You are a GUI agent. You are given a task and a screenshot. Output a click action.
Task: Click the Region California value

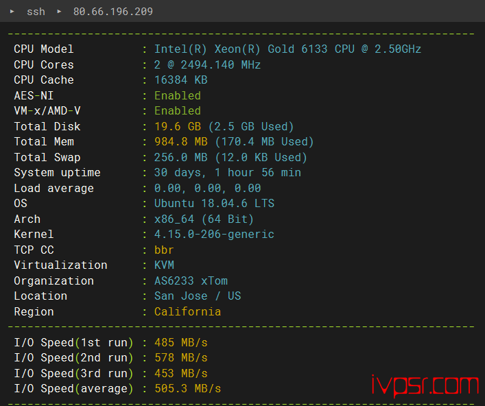pyautogui.click(x=187, y=311)
